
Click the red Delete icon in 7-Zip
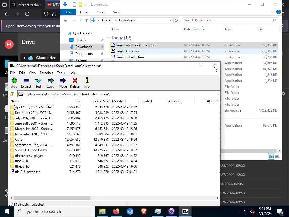pyautogui.click(x=75, y=83)
